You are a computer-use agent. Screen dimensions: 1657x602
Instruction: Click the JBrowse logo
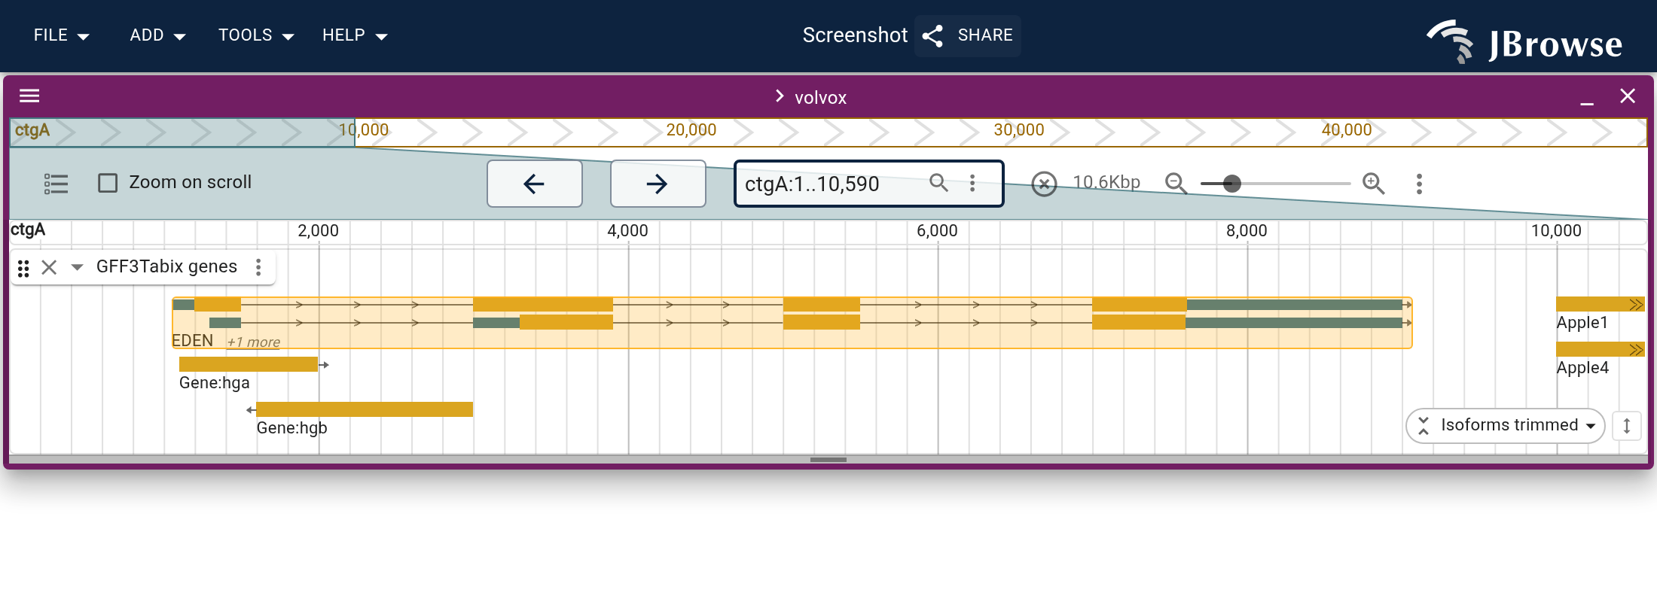coord(1524,42)
